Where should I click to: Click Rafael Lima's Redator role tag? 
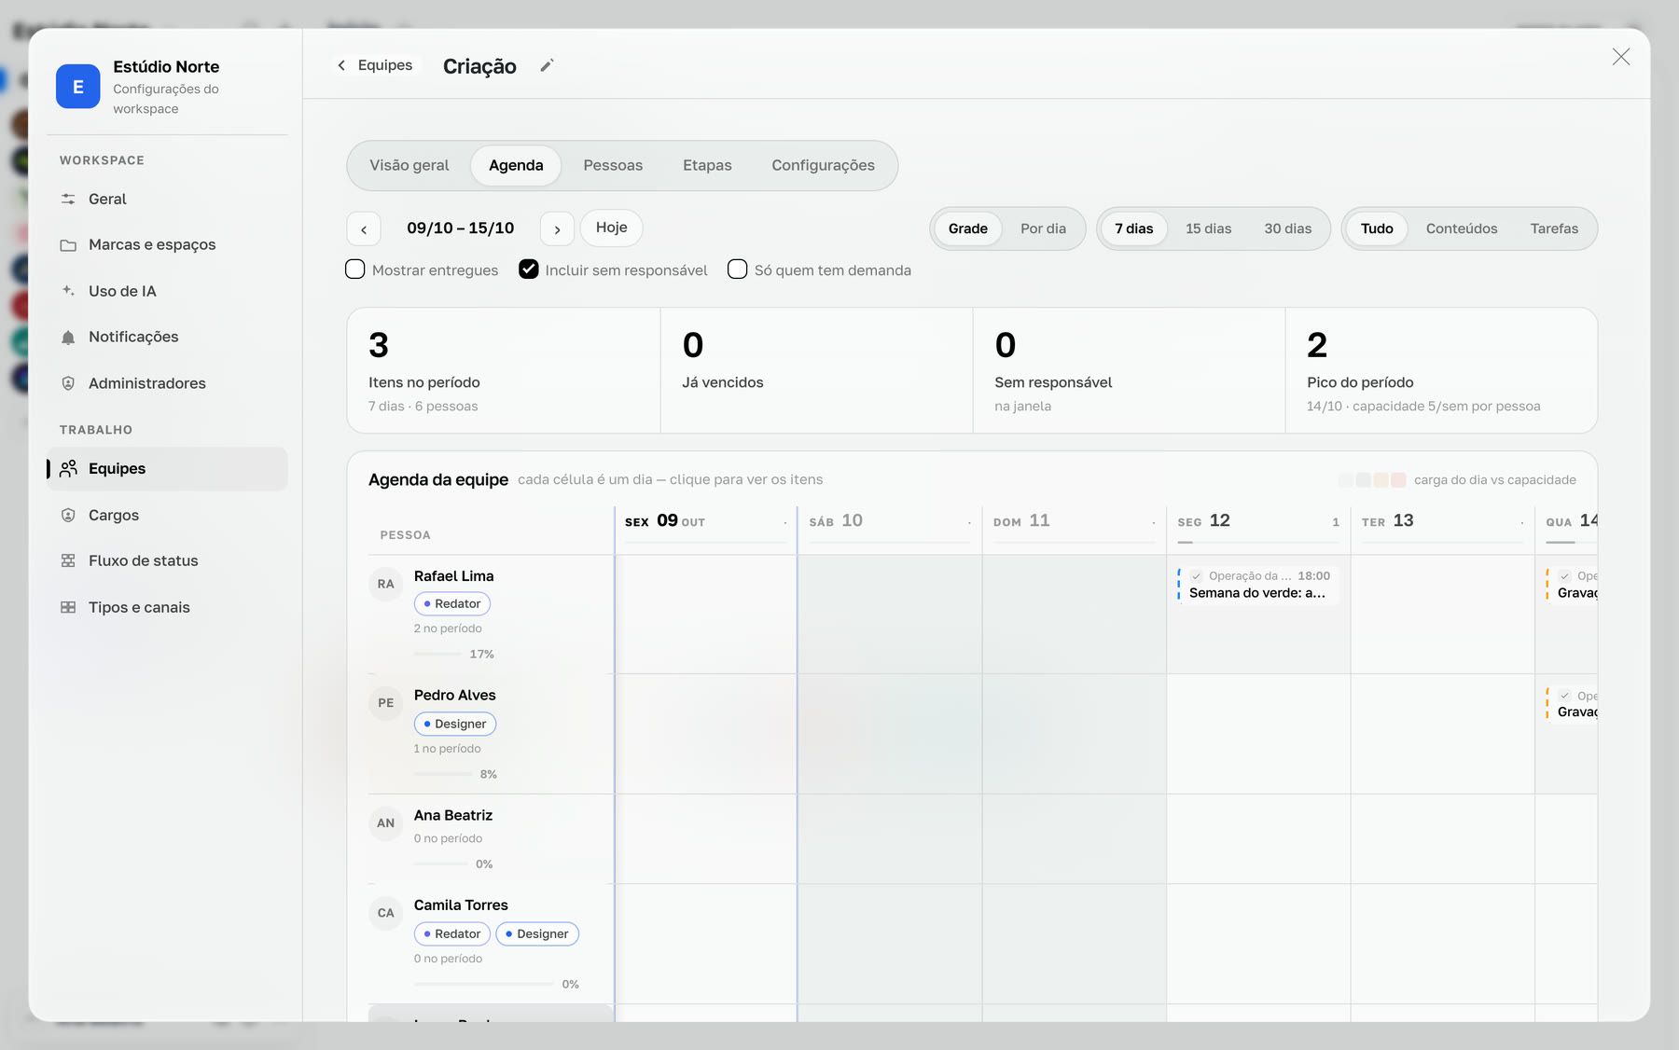(452, 604)
